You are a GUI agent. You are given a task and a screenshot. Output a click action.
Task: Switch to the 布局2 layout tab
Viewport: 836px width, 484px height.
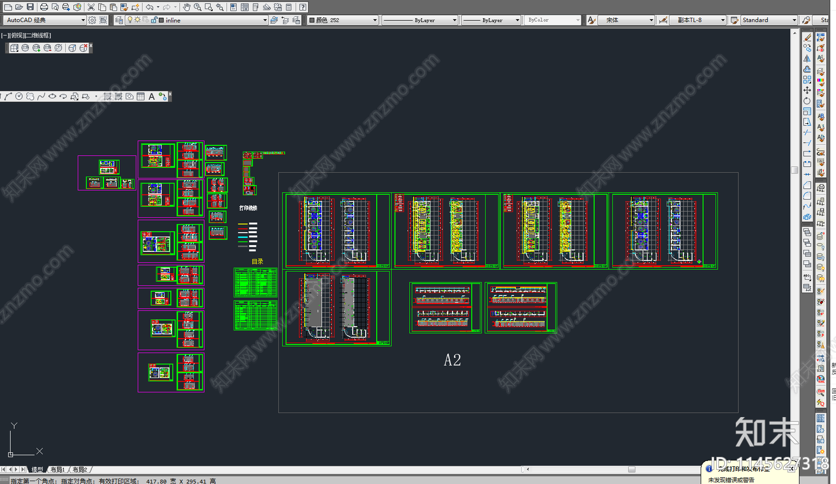pos(79,470)
